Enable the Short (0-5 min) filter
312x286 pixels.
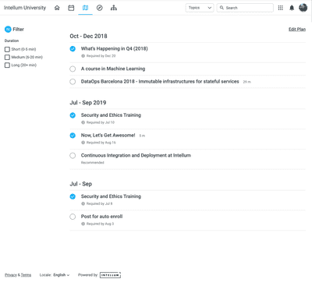tap(7, 49)
